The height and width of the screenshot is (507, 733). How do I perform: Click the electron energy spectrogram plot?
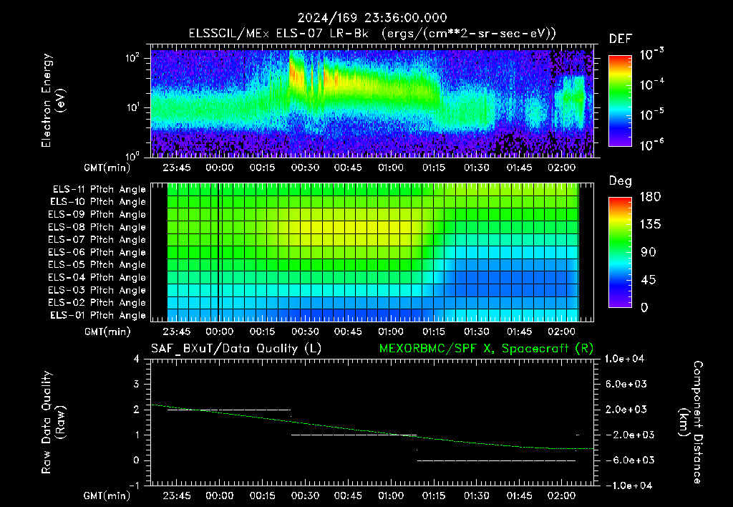[x=372, y=100]
